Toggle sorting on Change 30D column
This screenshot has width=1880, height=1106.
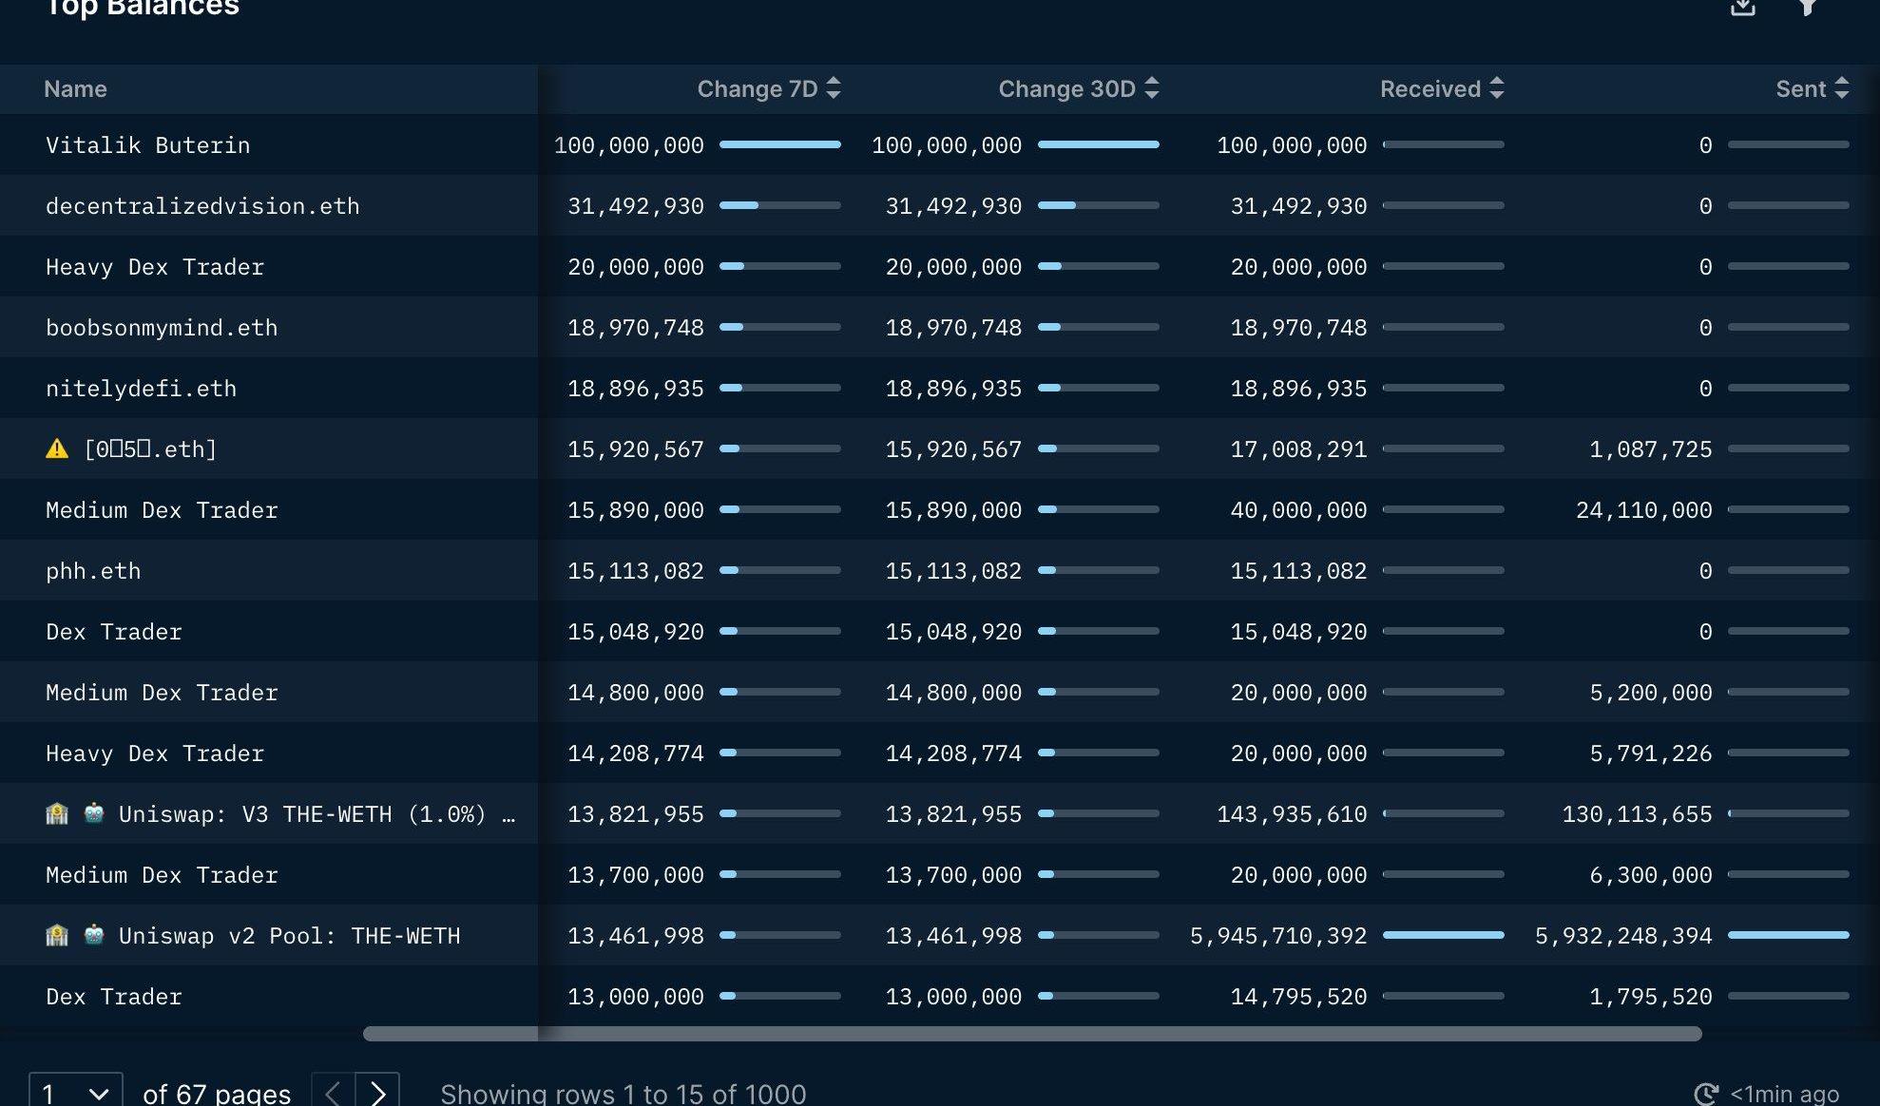1151,88
